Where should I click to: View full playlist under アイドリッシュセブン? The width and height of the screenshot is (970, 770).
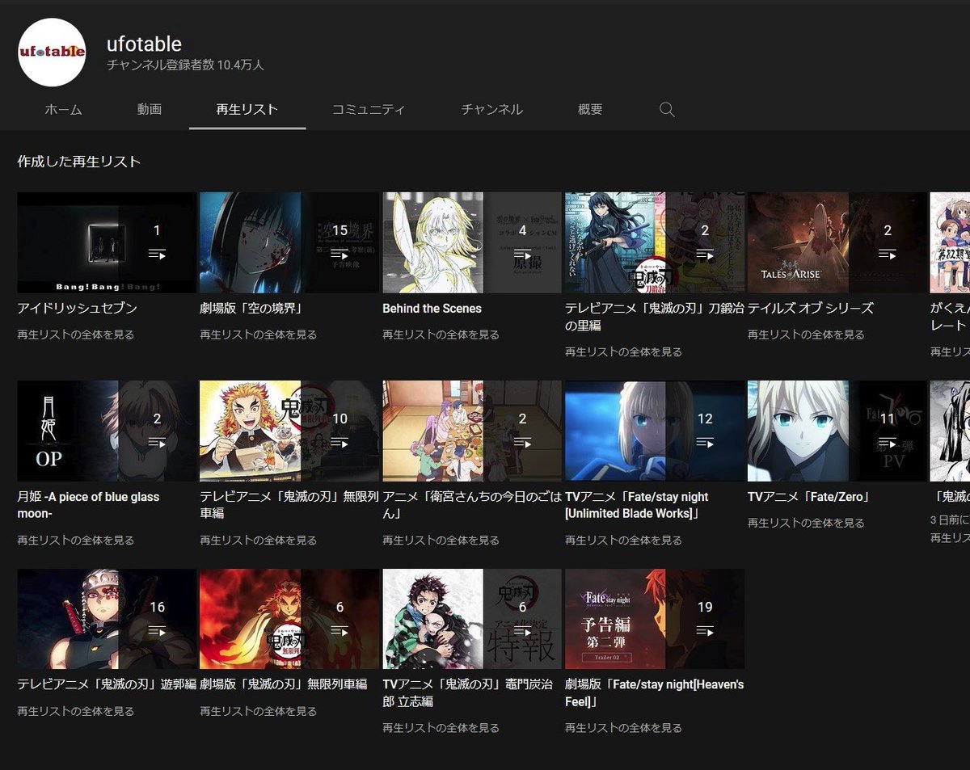[x=76, y=335]
